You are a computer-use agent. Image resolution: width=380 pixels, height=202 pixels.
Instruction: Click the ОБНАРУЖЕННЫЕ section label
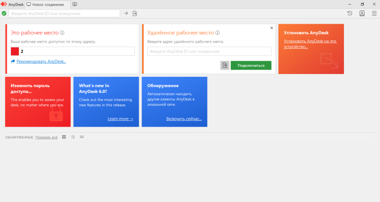19,138
